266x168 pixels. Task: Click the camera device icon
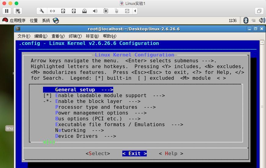click(106, 11)
